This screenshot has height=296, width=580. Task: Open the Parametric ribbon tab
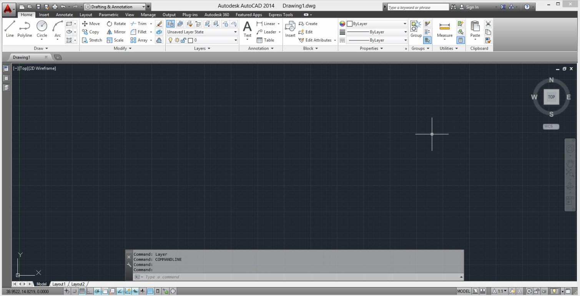pyautogui.click(x=108, y=15)
